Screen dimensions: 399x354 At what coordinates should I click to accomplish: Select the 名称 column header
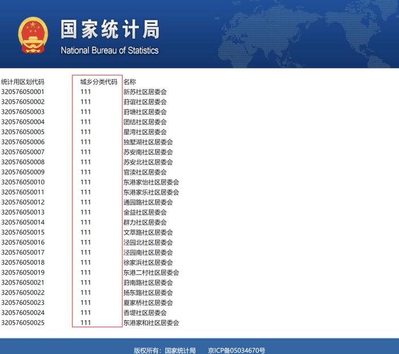[130, 82]
